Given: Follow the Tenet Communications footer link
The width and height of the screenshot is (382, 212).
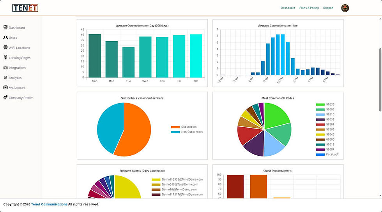Looking at the screenshot, I should 49,204.
